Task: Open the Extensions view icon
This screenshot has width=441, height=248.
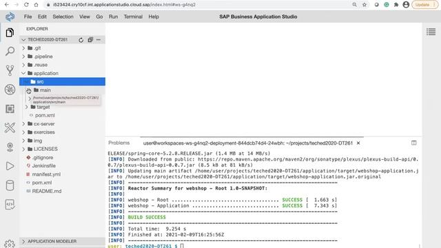Action: pyautogui.click(x=10, y=109)
